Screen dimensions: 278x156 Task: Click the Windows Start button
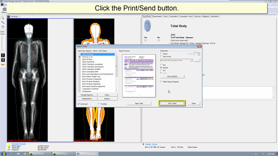point(3,154)
